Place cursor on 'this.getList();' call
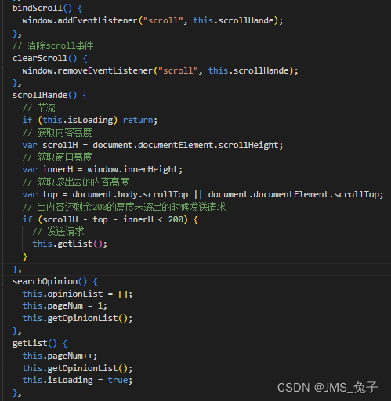Screen dimensions: 391x401 70,244
